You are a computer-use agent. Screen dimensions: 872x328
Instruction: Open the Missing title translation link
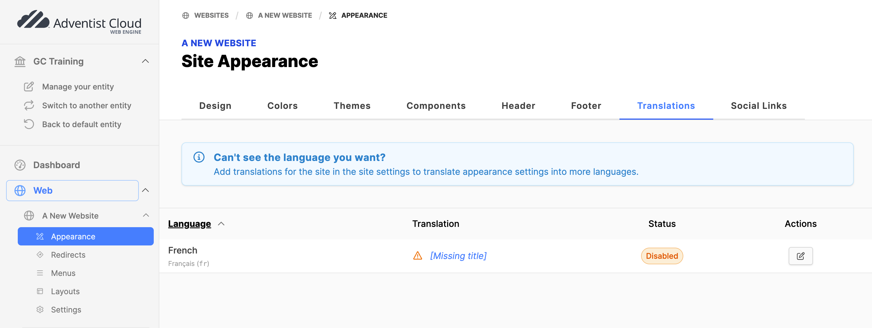coord(458,256)
